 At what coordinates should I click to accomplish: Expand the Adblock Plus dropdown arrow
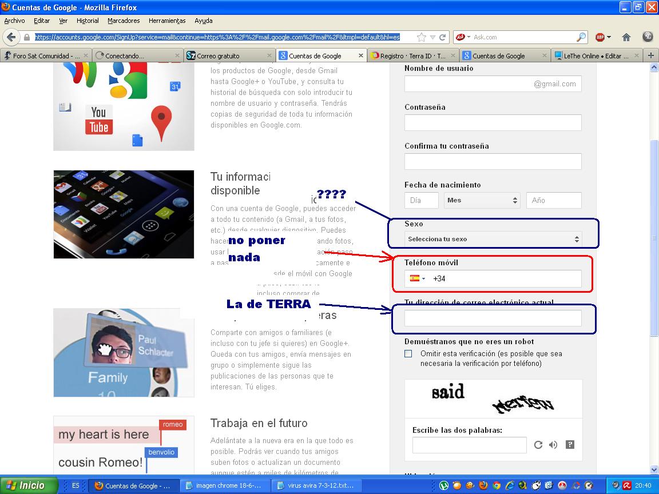[609, 37]
